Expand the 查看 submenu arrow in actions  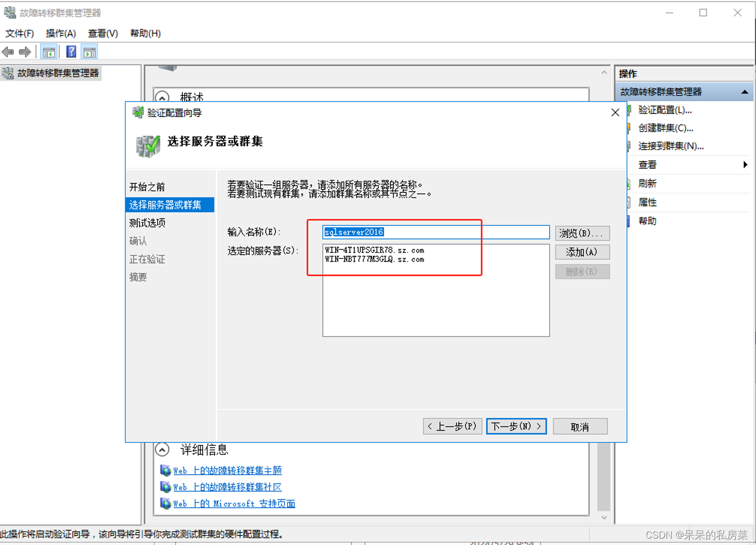[745, 165]
